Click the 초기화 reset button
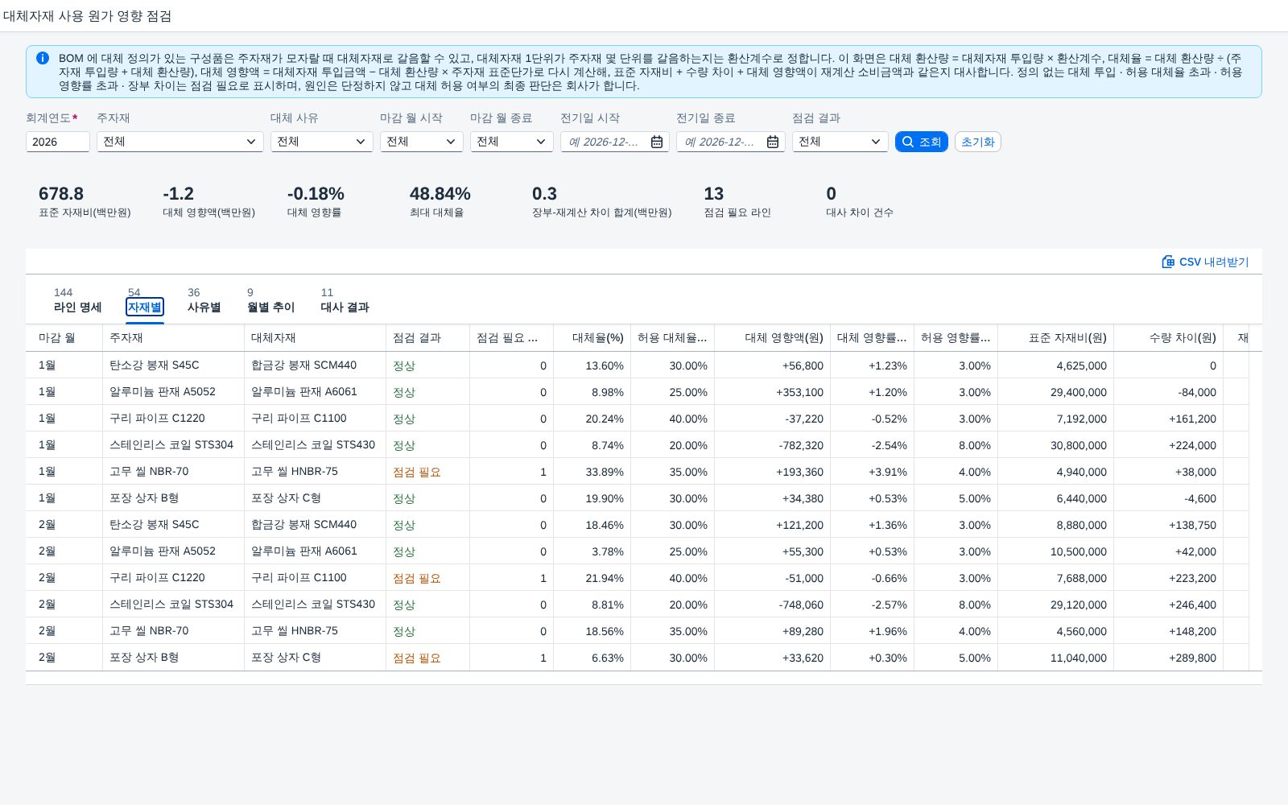This screenshot has height=805, width=1288. click(978, 142)
